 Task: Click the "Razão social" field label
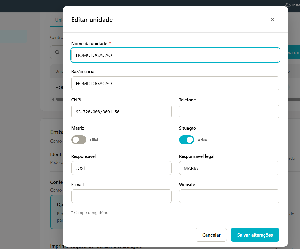pyautogui.click(x=83, y=72)
